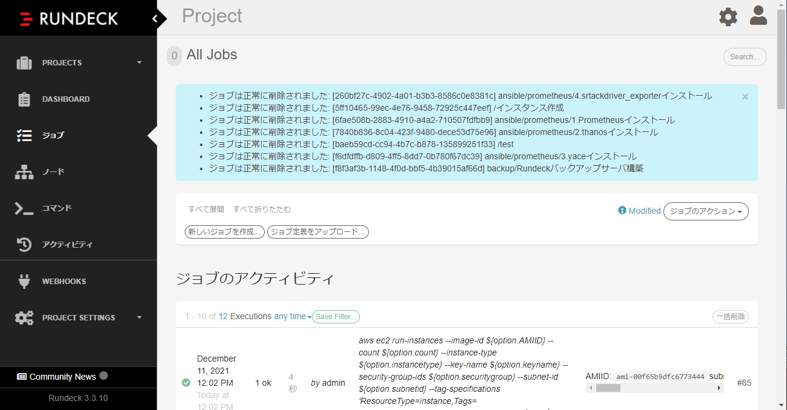The image size is (787, 410).
Task: Collapse the sidebar with the chevron arrow
Action: (x=155, y=19)
